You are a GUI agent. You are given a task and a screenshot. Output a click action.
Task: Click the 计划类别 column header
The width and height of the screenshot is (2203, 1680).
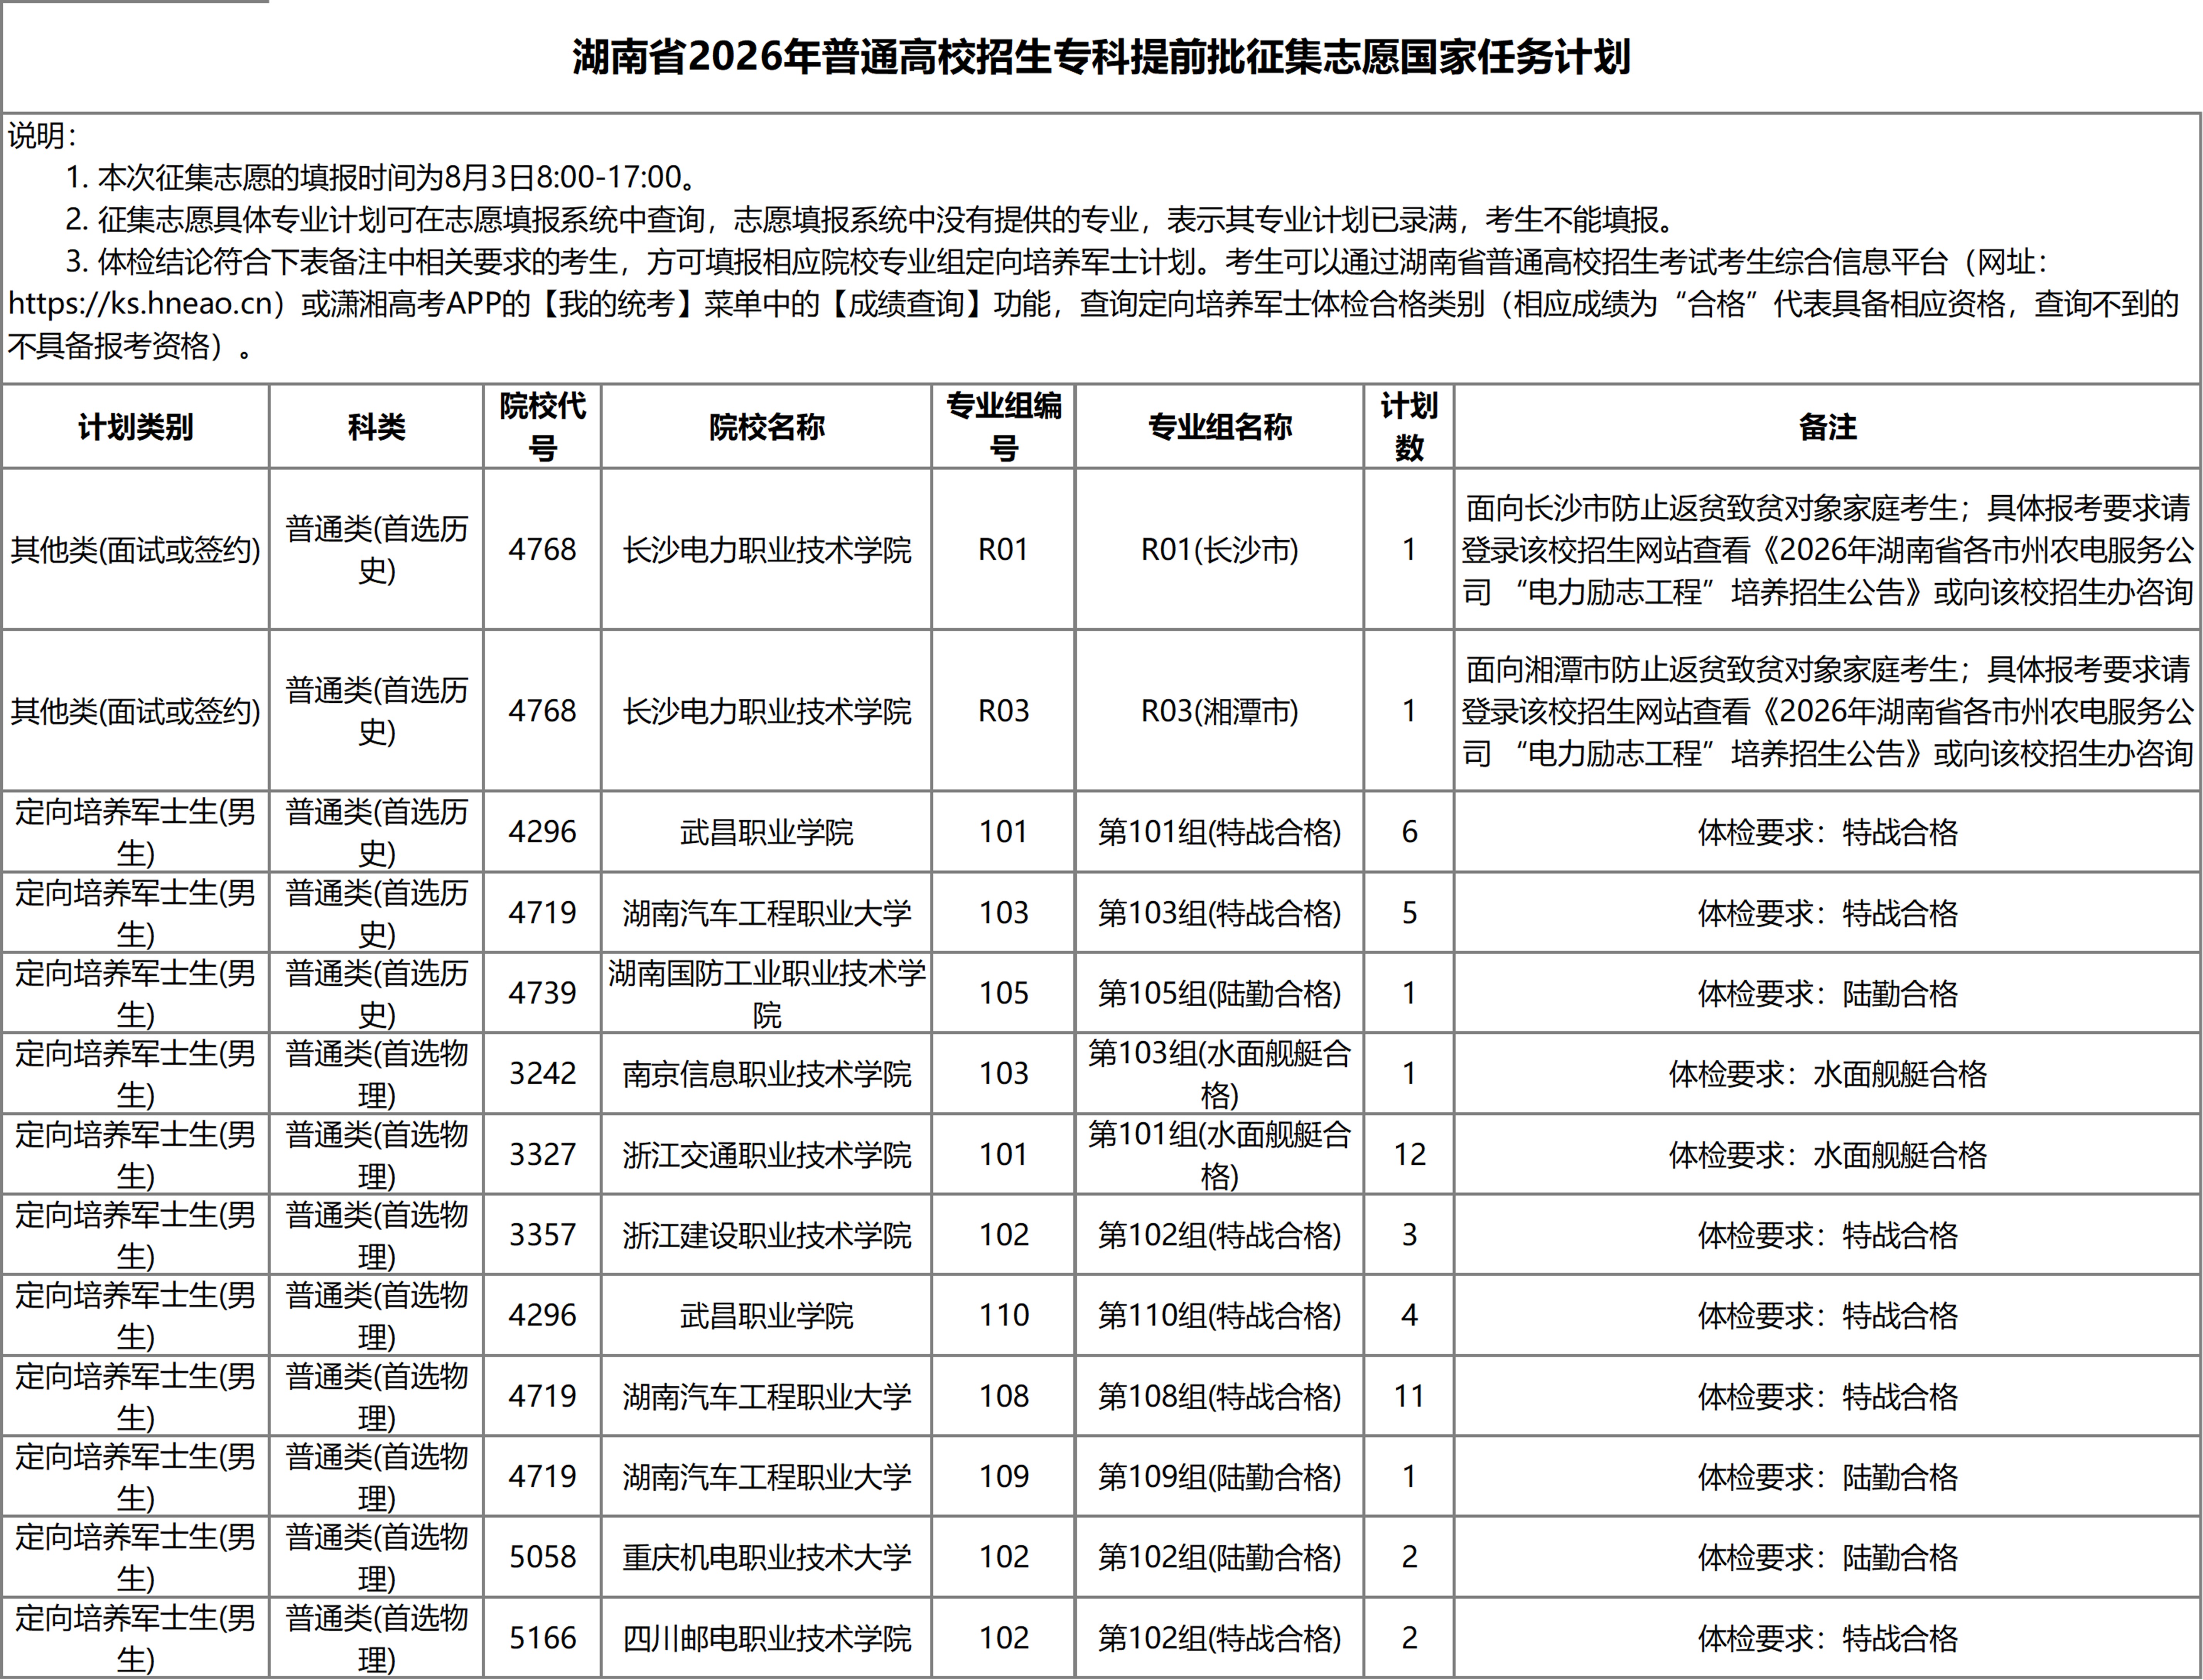coord(136,427)
